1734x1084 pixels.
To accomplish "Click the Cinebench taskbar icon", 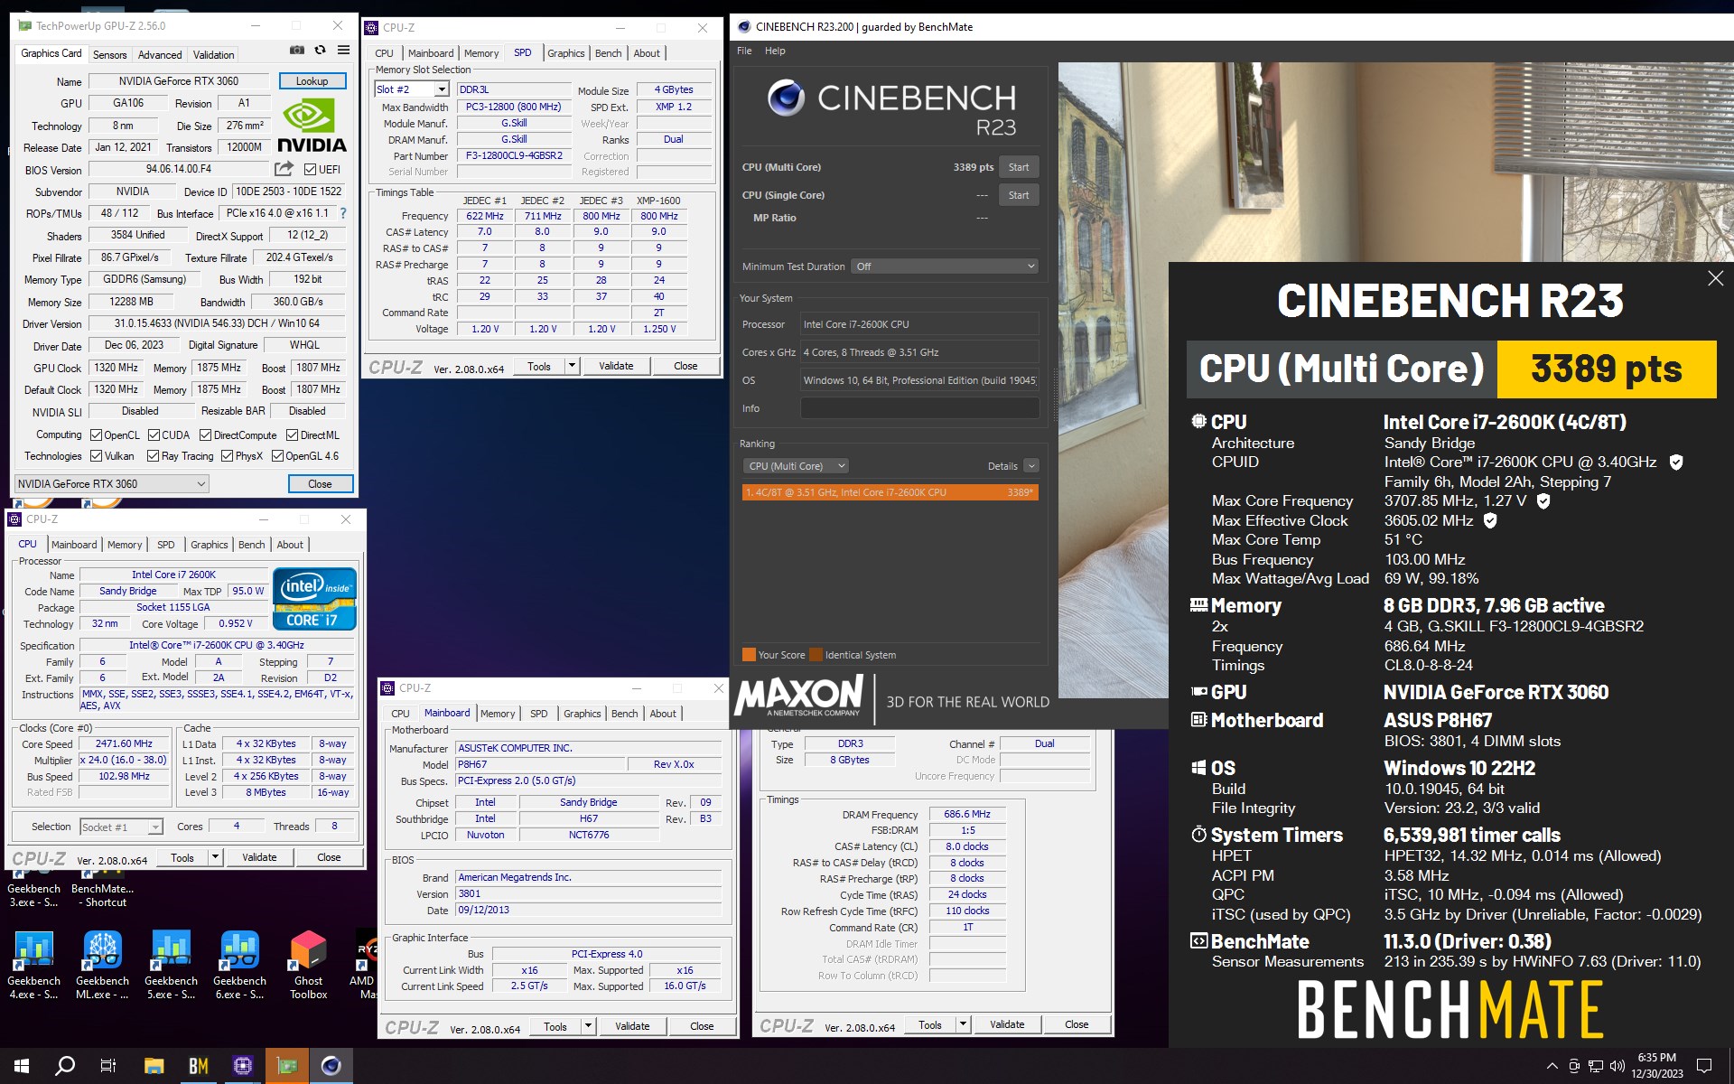I will pyautogui.click(x=331, y=1066).
